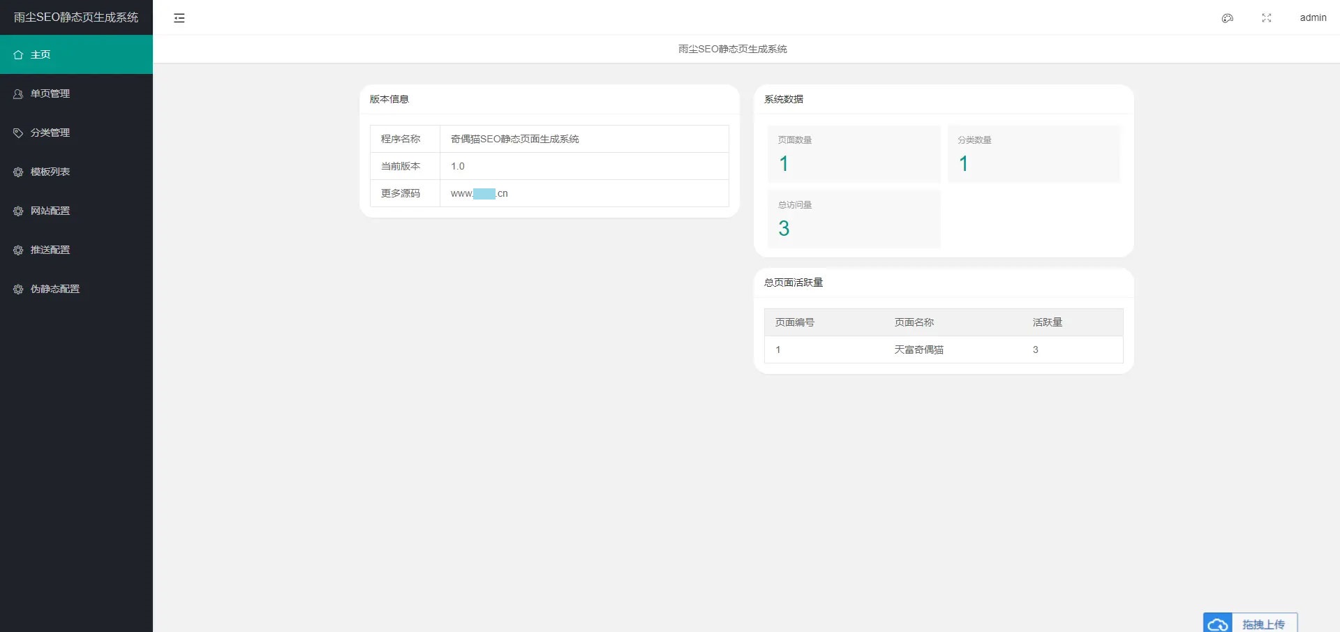This screenshot has width=1340, height=632.
Task: Click the 页面数量 statistic card
Action: point(853,153)
